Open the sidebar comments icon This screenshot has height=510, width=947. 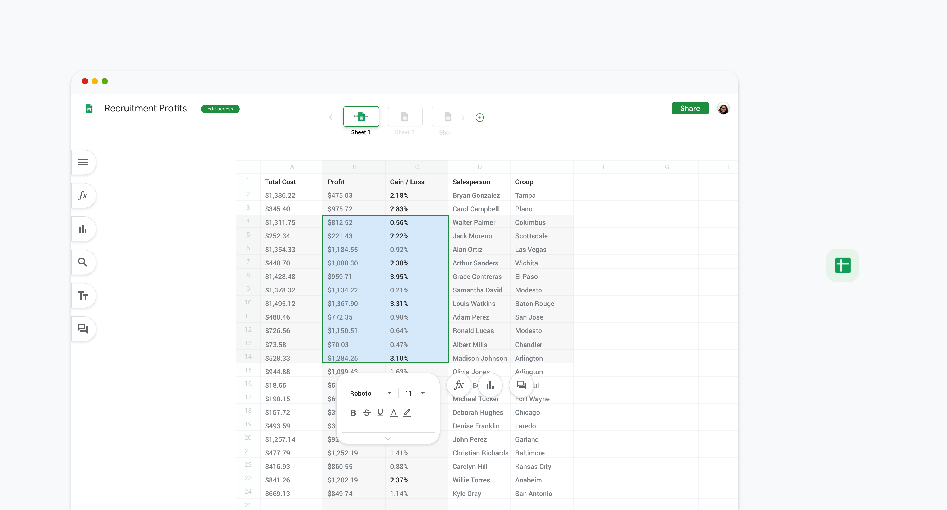tap(83, 329)
